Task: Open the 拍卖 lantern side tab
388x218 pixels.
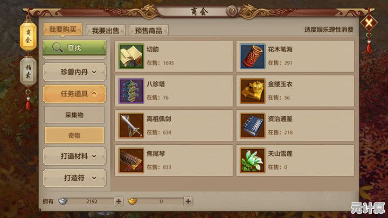Action: point(28,71)
